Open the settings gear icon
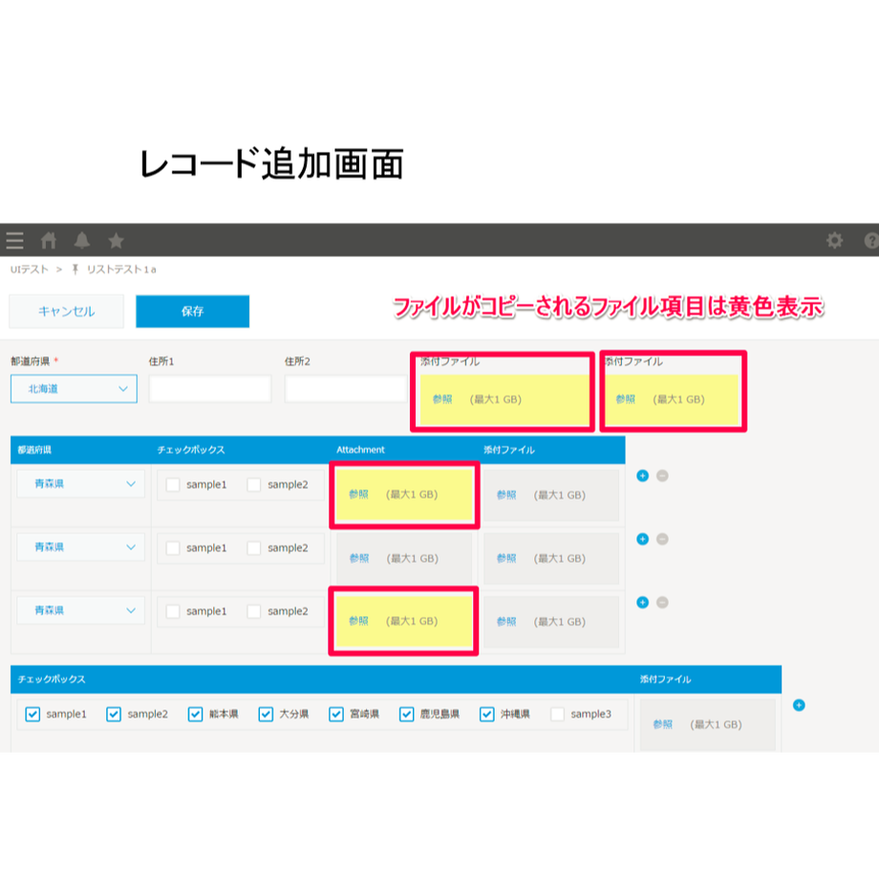The image size is (879, 879). pos(834,241)
